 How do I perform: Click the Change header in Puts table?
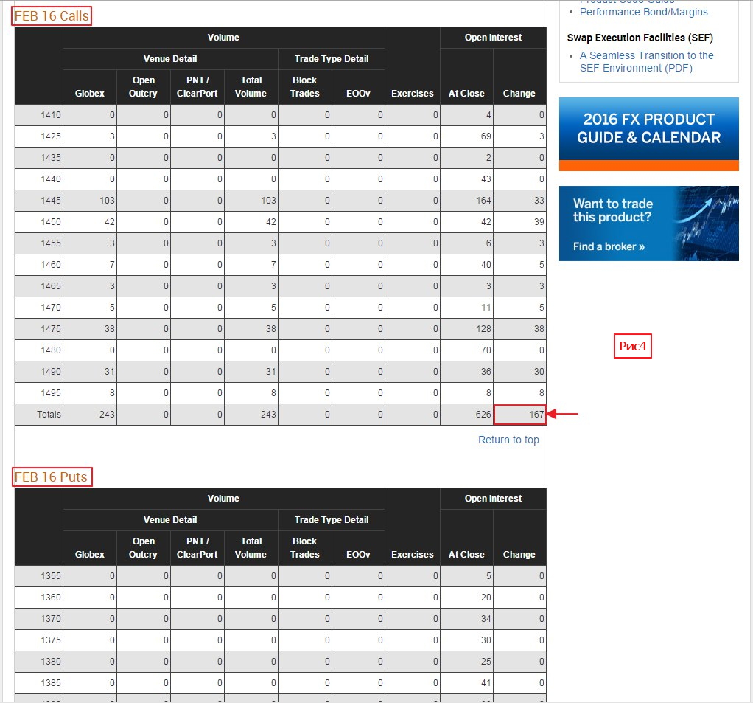pyautogui.click(x=519, y=555)
